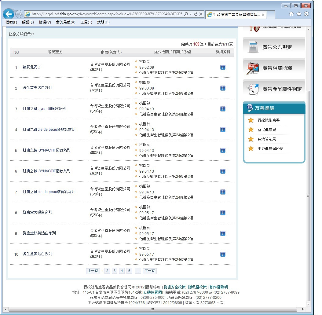Open the 廣告產品屬性判定 sidebar banner
322x315 pixels.
pos(274,89)
